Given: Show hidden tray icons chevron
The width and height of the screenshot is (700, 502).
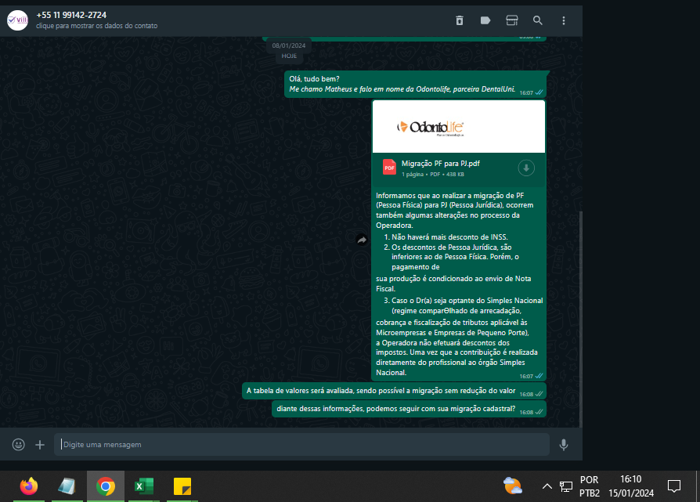Looking at the screenshot, I should (x=547, y=486).
